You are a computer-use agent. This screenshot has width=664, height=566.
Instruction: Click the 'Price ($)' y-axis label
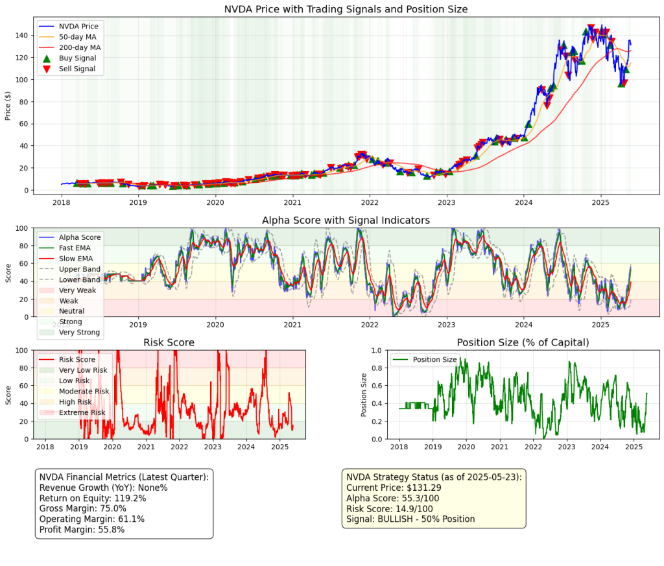(x=8, y=106)
